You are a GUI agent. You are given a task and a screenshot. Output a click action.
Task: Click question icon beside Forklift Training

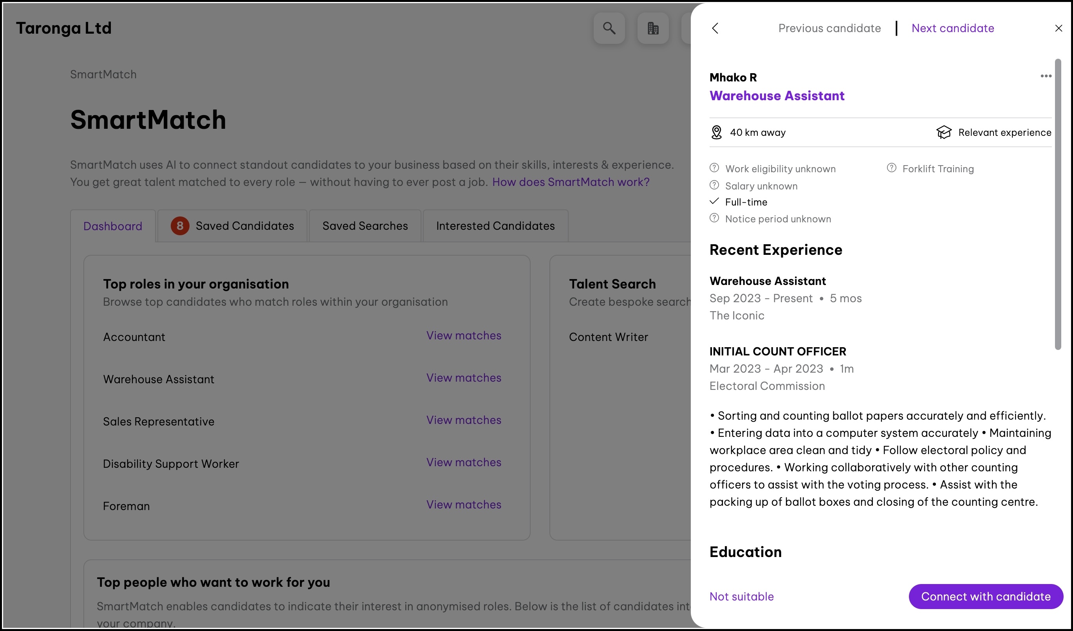pos(891,168)
